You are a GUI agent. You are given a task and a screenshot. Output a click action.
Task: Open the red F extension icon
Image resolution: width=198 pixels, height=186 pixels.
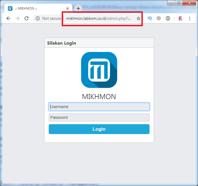[181, 18]
